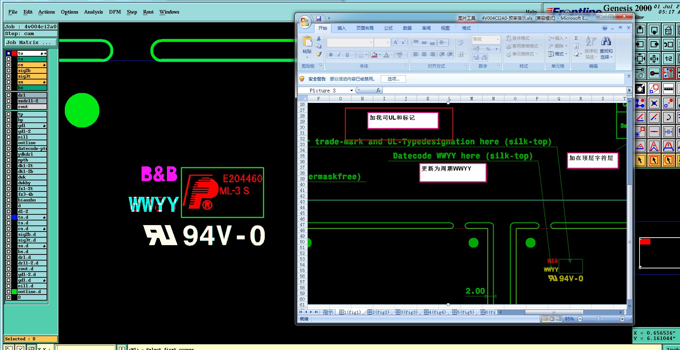
Task: Click the Bold B button in Excel
Action: [x=331, y=55]
